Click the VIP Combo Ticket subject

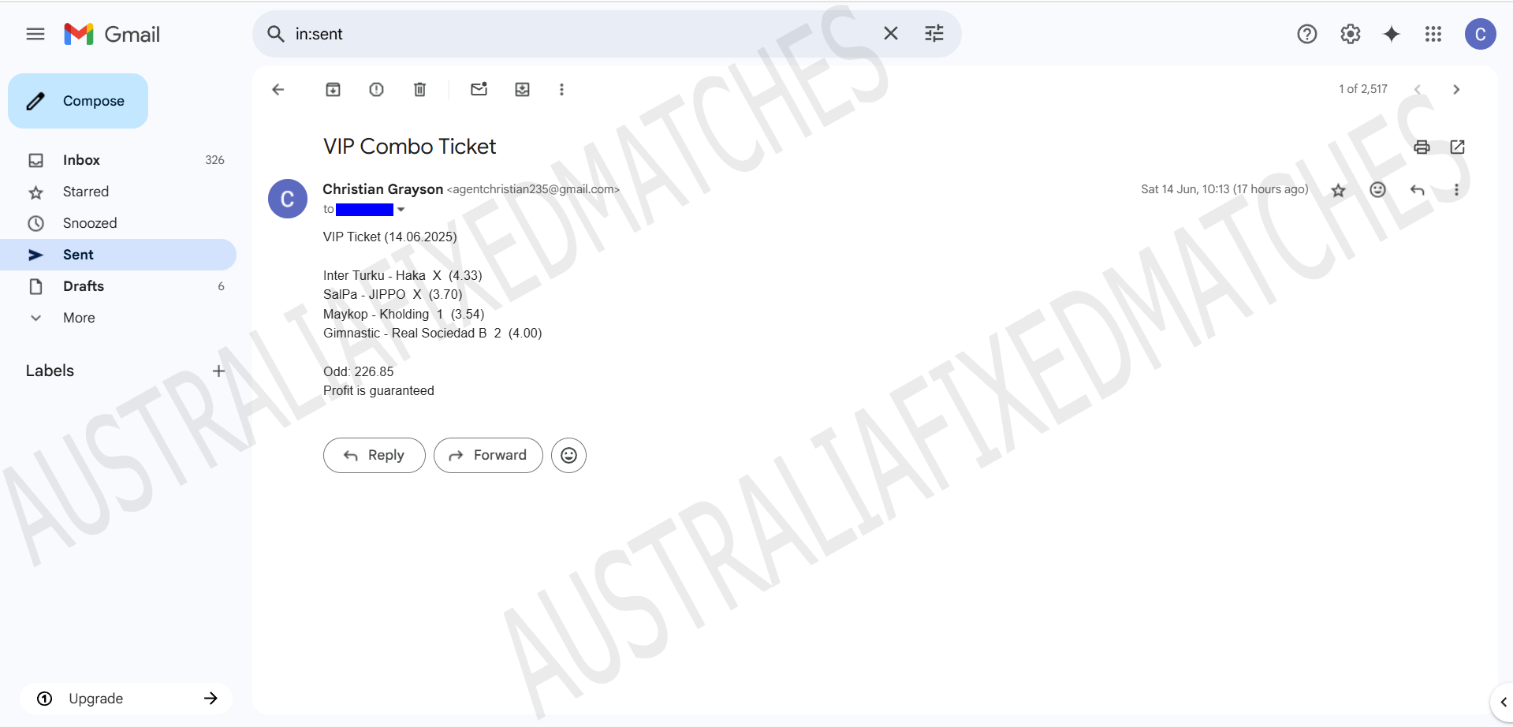410,147
